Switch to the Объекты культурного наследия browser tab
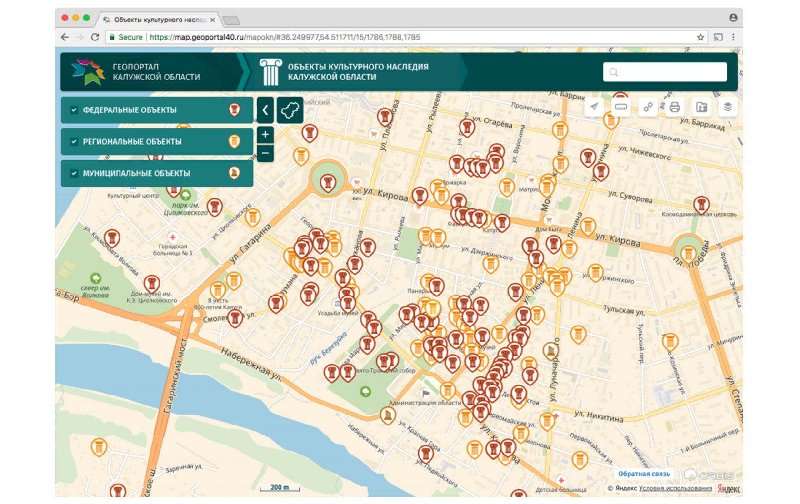 [x=160, y=20]
